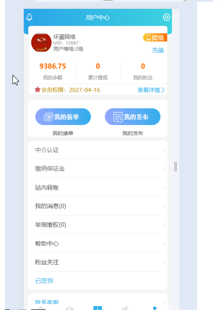Viewport: 222px width, 310px height.
Task: Click the user avatar picture
Action: (41, 42)
